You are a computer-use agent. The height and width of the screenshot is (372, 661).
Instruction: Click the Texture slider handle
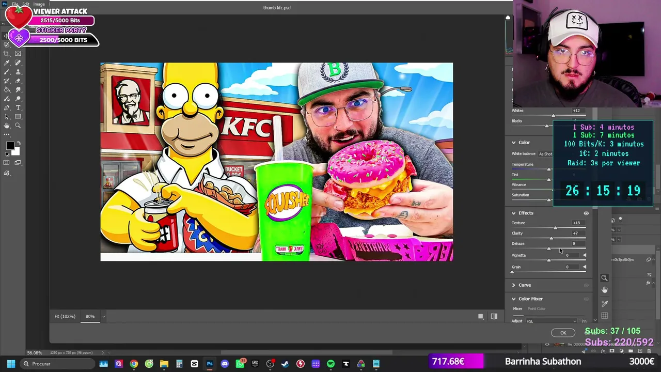pyautogui.click(x=556, y=228)
